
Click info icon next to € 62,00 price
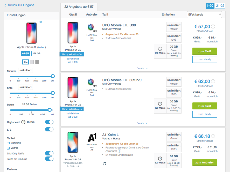(x=213, y=81)
